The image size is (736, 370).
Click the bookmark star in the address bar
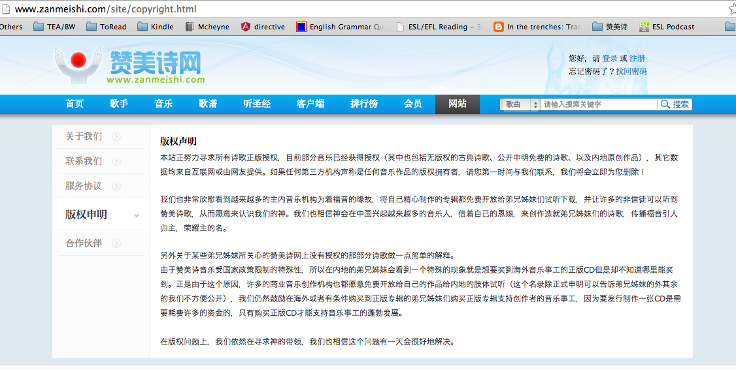732,9
